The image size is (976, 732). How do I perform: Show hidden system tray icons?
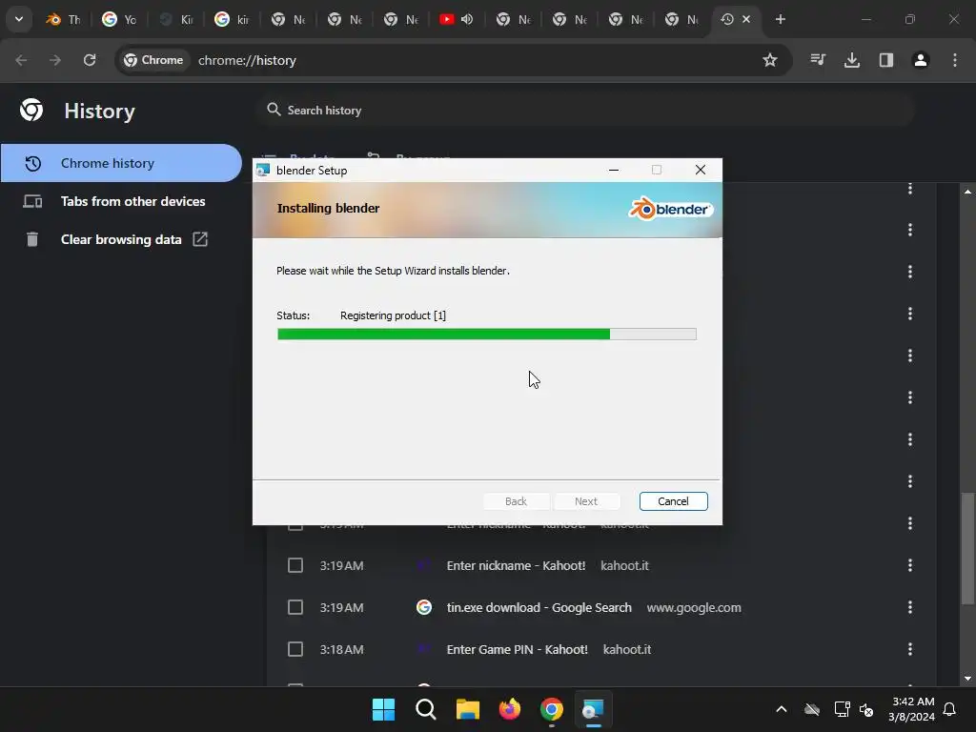point(782,709)
